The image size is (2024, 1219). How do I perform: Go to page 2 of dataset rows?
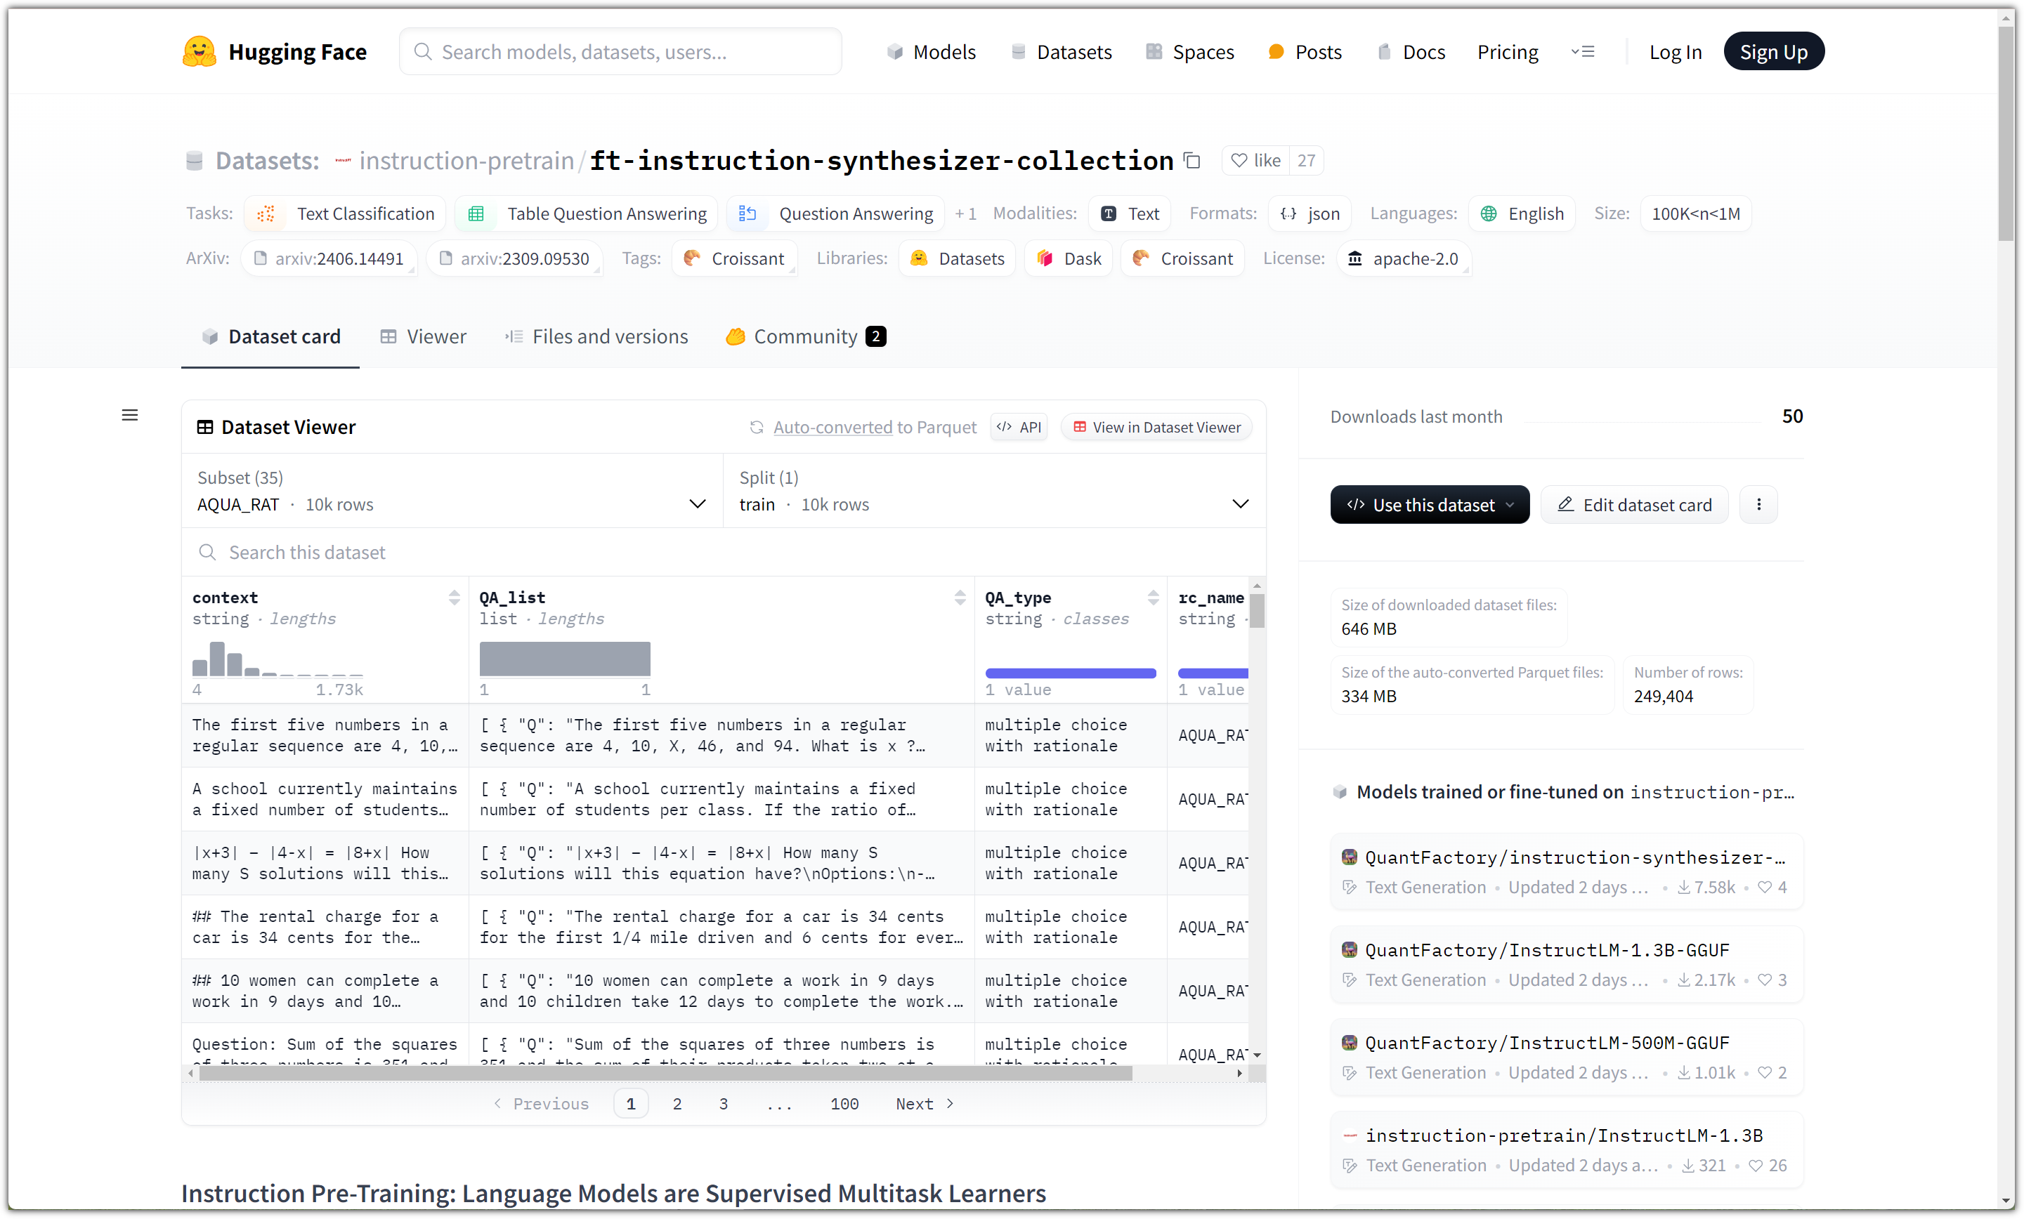click(677, 1103)
